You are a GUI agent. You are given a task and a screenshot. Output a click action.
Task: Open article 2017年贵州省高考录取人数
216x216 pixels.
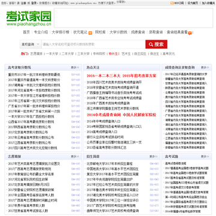point(26,205)
